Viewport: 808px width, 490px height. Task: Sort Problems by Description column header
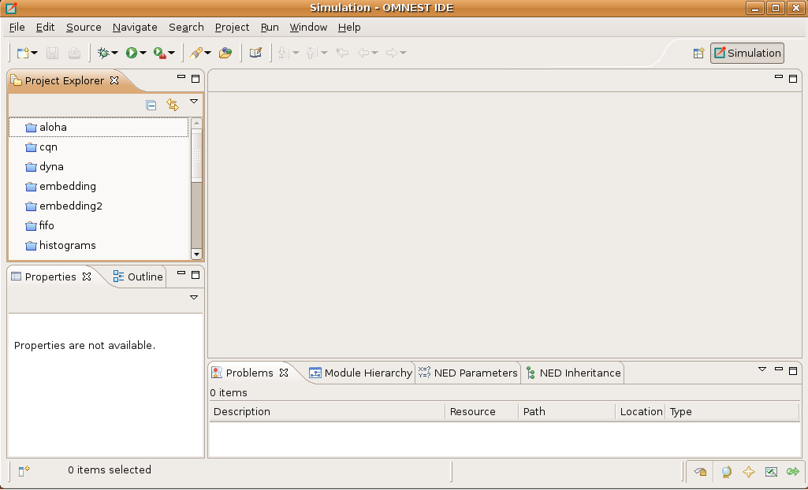coord(327,412)
